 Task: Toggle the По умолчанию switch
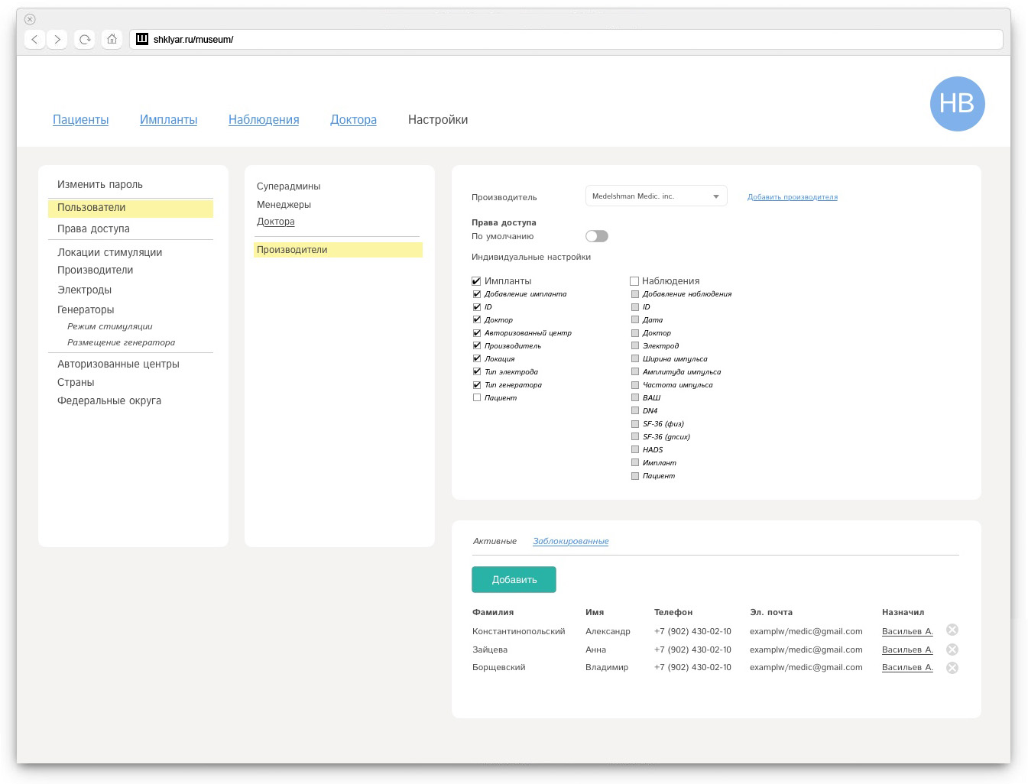coord(597,236)
